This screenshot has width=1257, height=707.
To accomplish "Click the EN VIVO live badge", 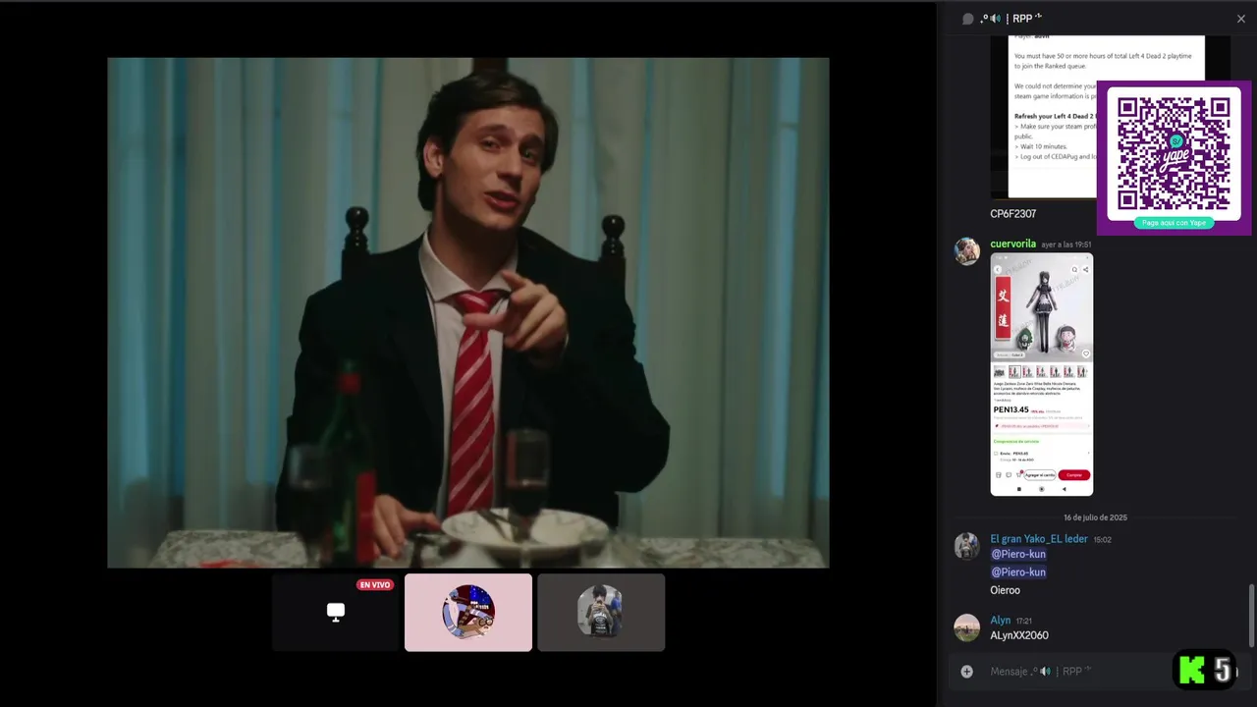I will point(375,585).
